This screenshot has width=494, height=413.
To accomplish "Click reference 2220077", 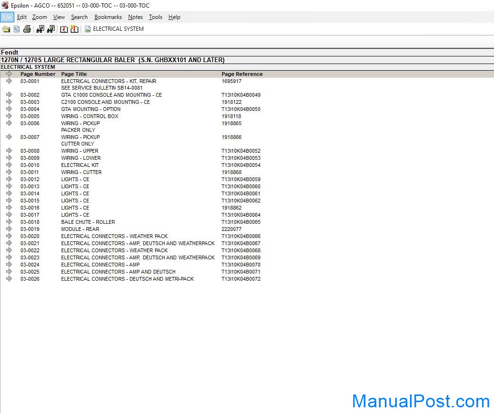I will coord(232,229).
